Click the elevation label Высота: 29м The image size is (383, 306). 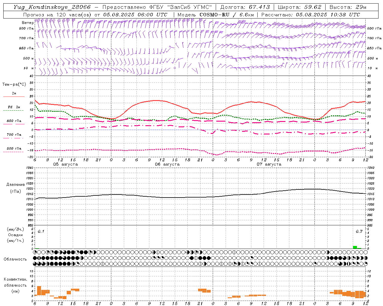(x=348, y=7)
